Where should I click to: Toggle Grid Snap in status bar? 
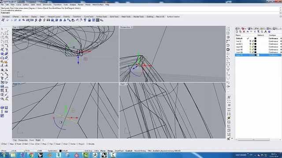88,151
